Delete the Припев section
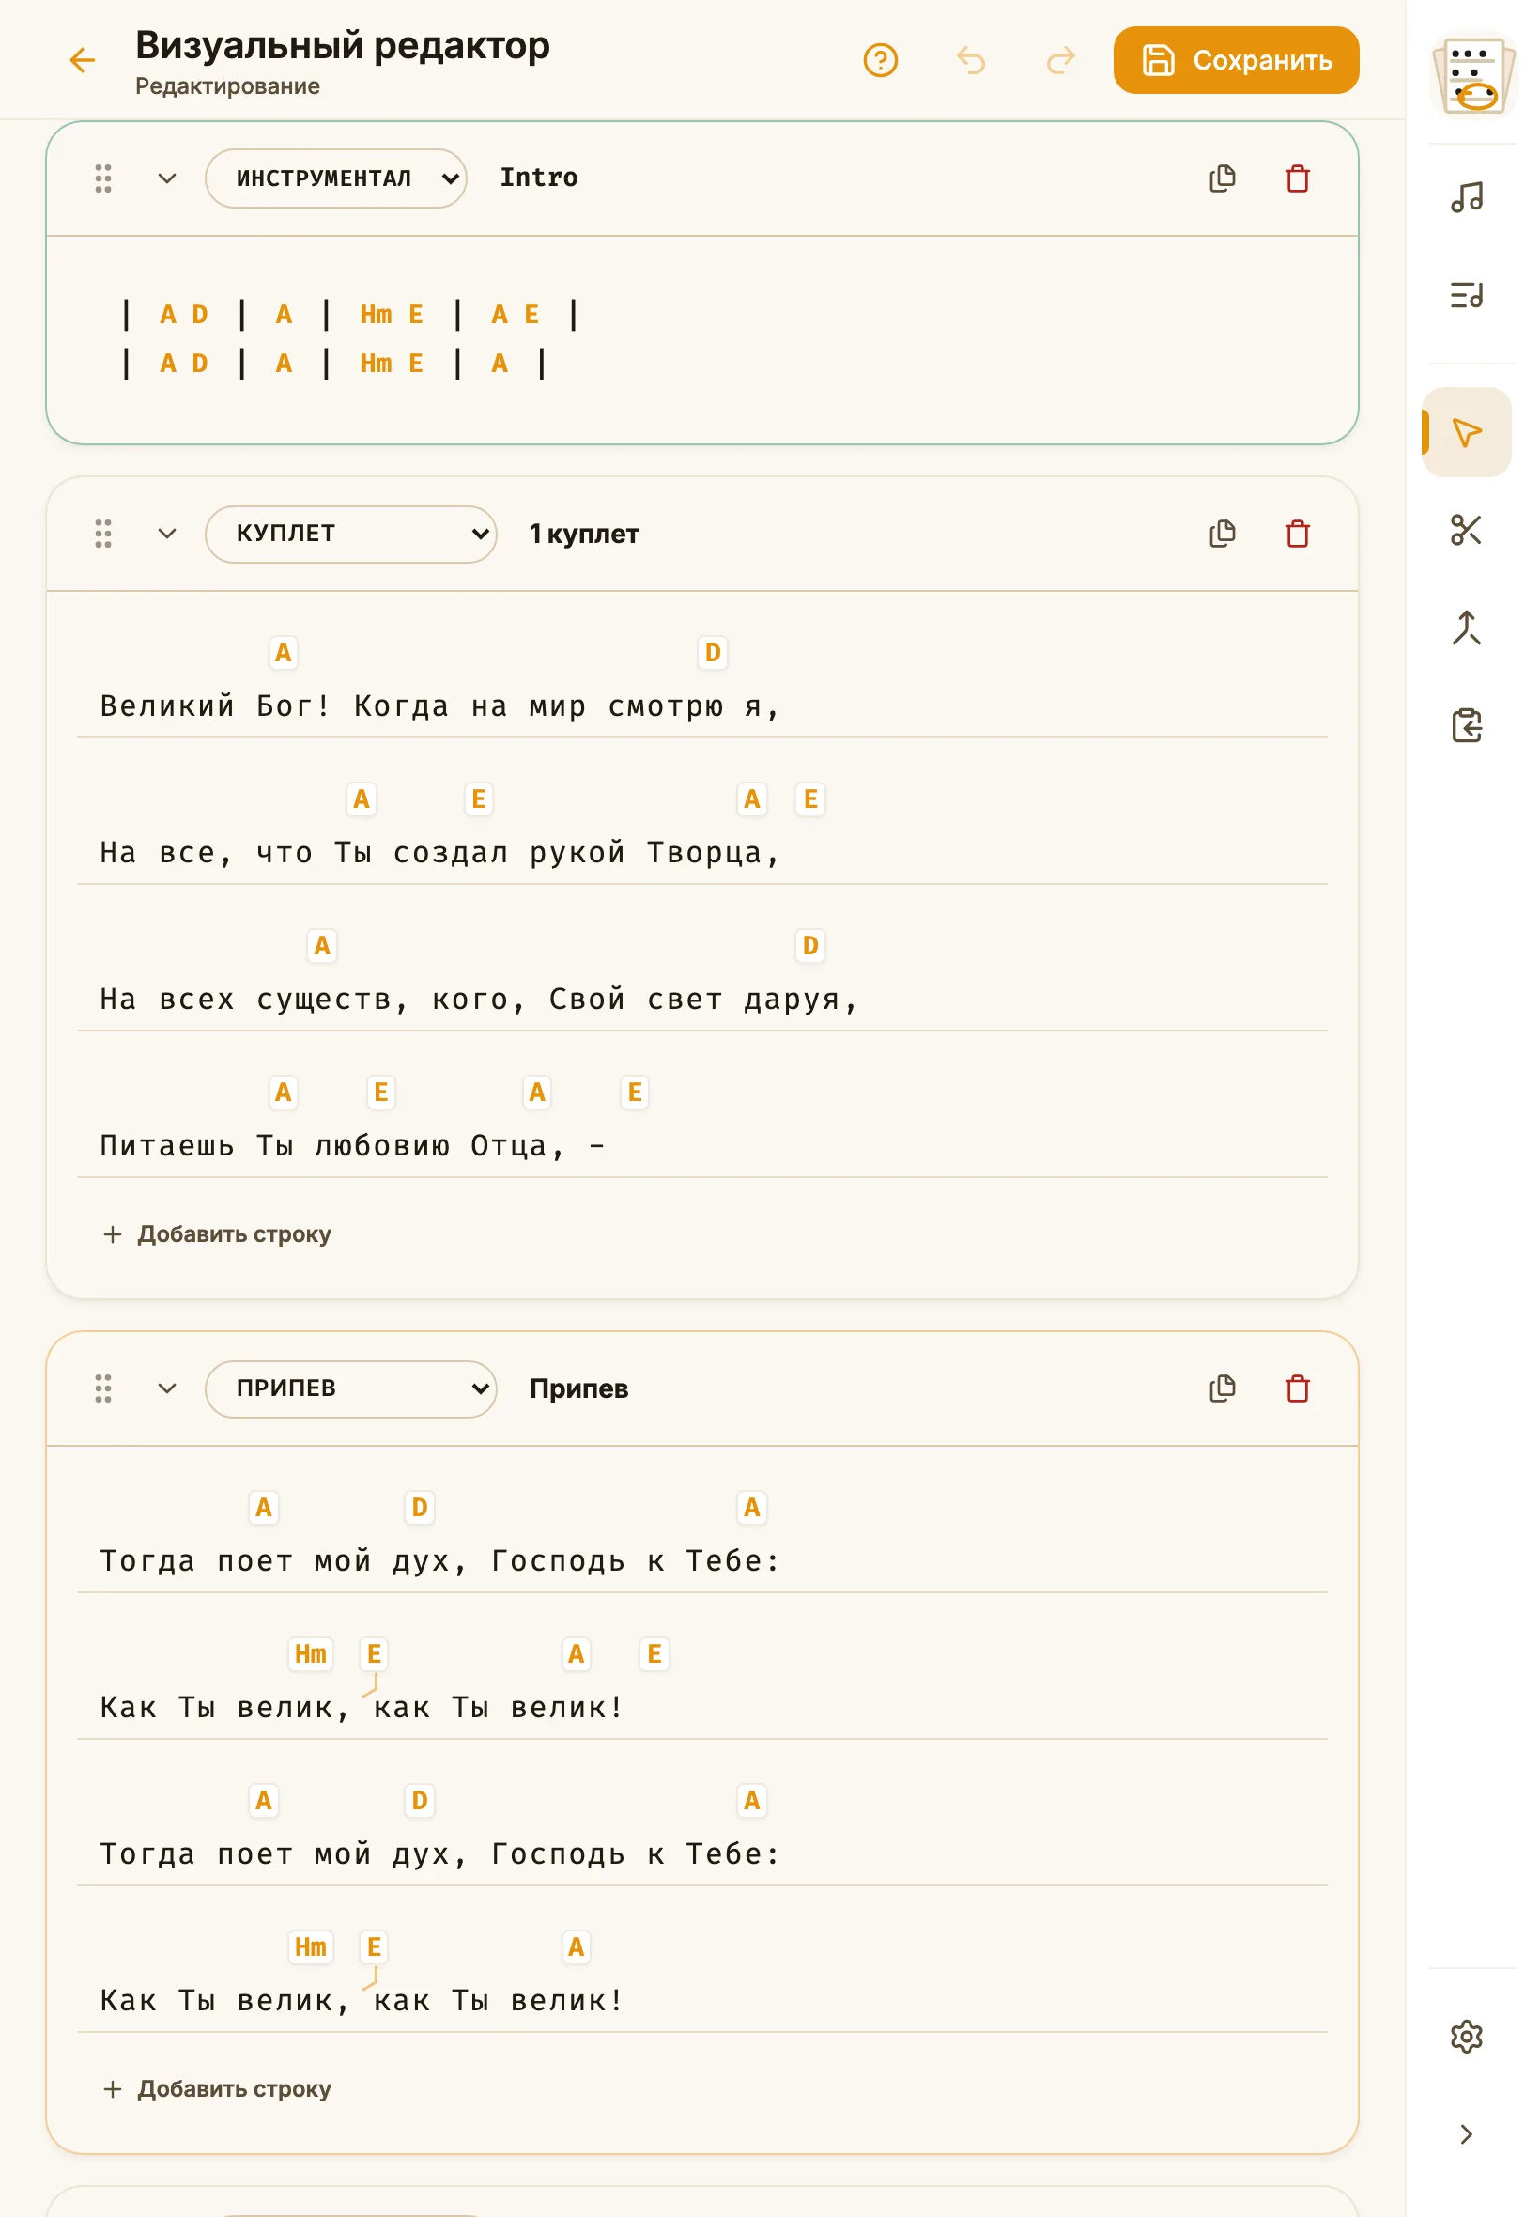This screenshot has height=2217, width=1540. click(x=1297, y=1388)
